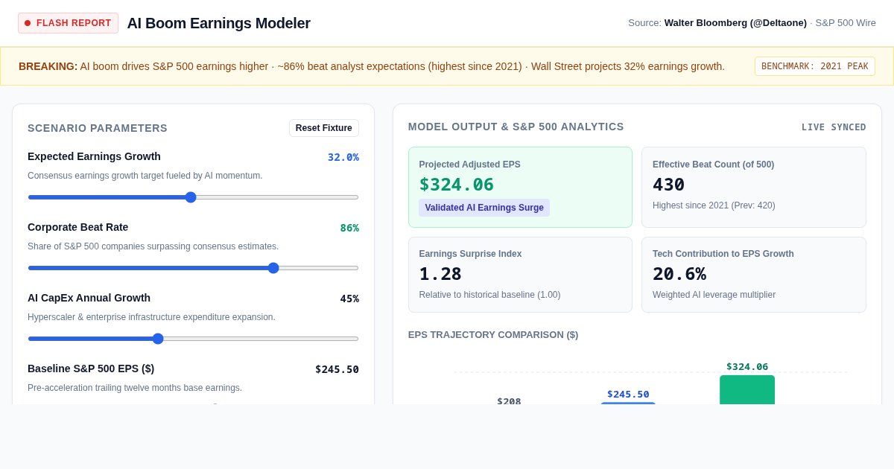The width and height of the screenshot is (894, 469).
Task: Click the BENCHMARK: 2021 PEAK tag
Action: point(814,66)
